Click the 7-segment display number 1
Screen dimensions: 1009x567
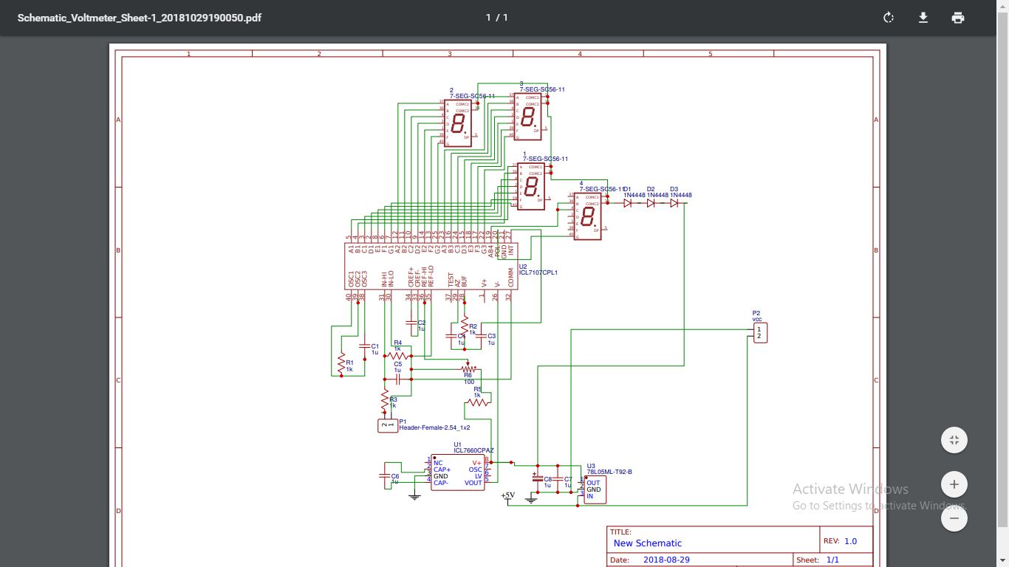pyautogui.click(x=531, y=186)
